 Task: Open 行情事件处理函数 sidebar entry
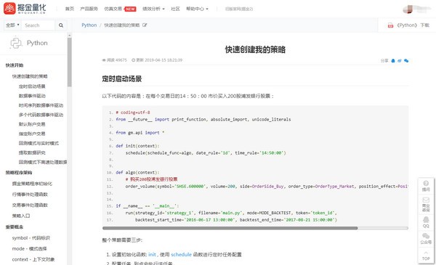point(30,194)
